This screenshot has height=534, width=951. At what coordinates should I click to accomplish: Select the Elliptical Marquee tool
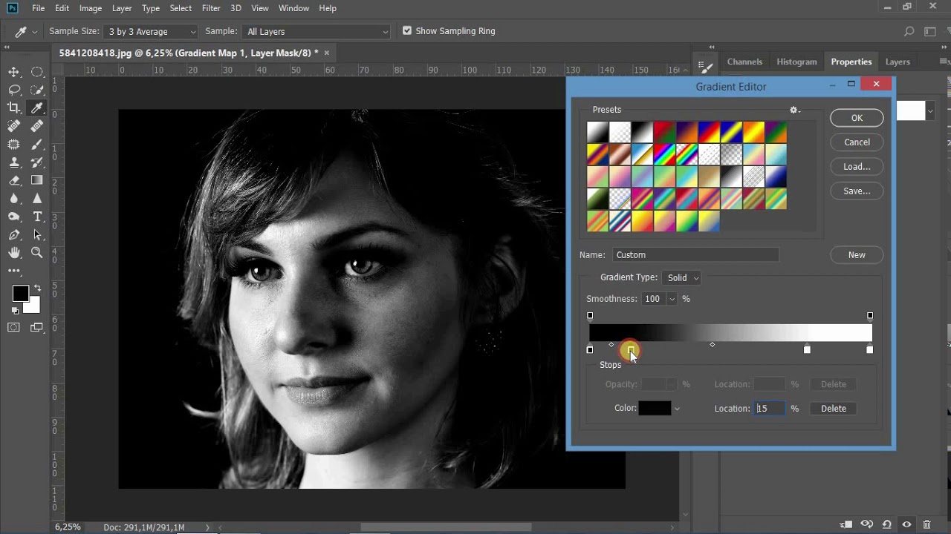tap(37, 72)
